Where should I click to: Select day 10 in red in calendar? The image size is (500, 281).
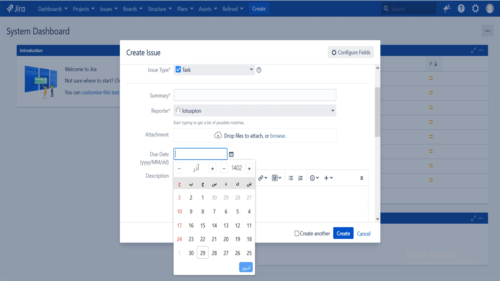pos(179,212)
